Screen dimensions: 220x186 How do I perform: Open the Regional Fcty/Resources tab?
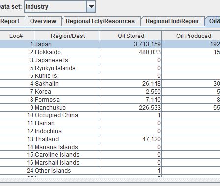pos(100,21)
